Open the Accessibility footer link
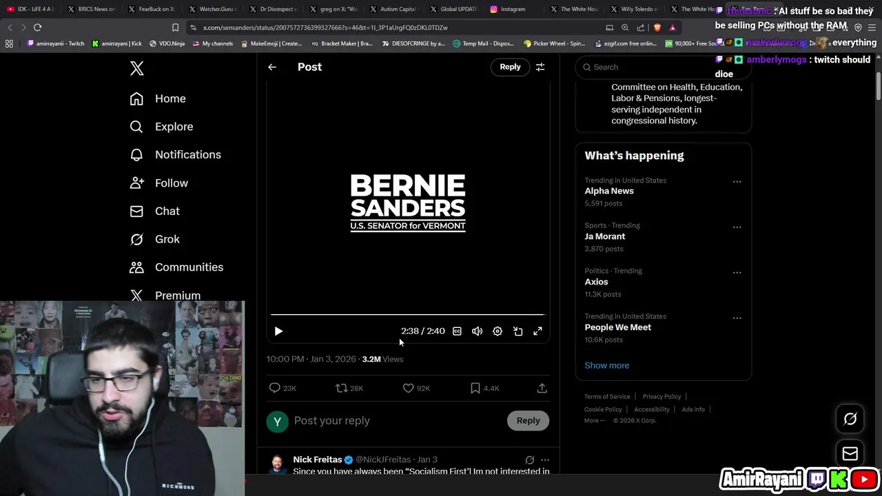This screenshot has width=882, height=496. [x=652, y=409]
